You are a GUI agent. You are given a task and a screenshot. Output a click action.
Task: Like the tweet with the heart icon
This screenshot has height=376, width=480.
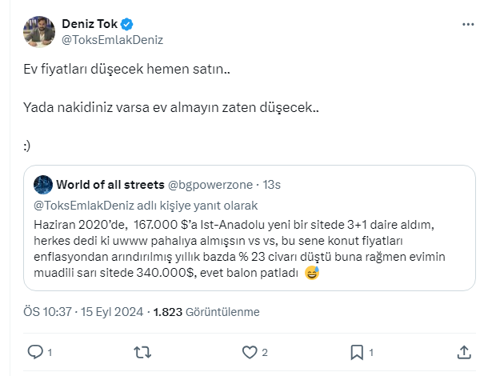click(250, 352)
